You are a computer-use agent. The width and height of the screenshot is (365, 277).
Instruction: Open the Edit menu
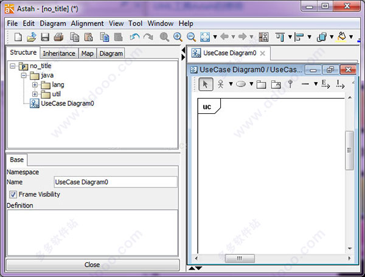29,24
